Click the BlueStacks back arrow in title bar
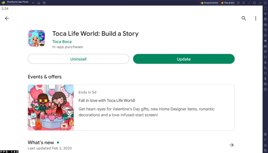 pyautogui.click(x=33, y=3)
